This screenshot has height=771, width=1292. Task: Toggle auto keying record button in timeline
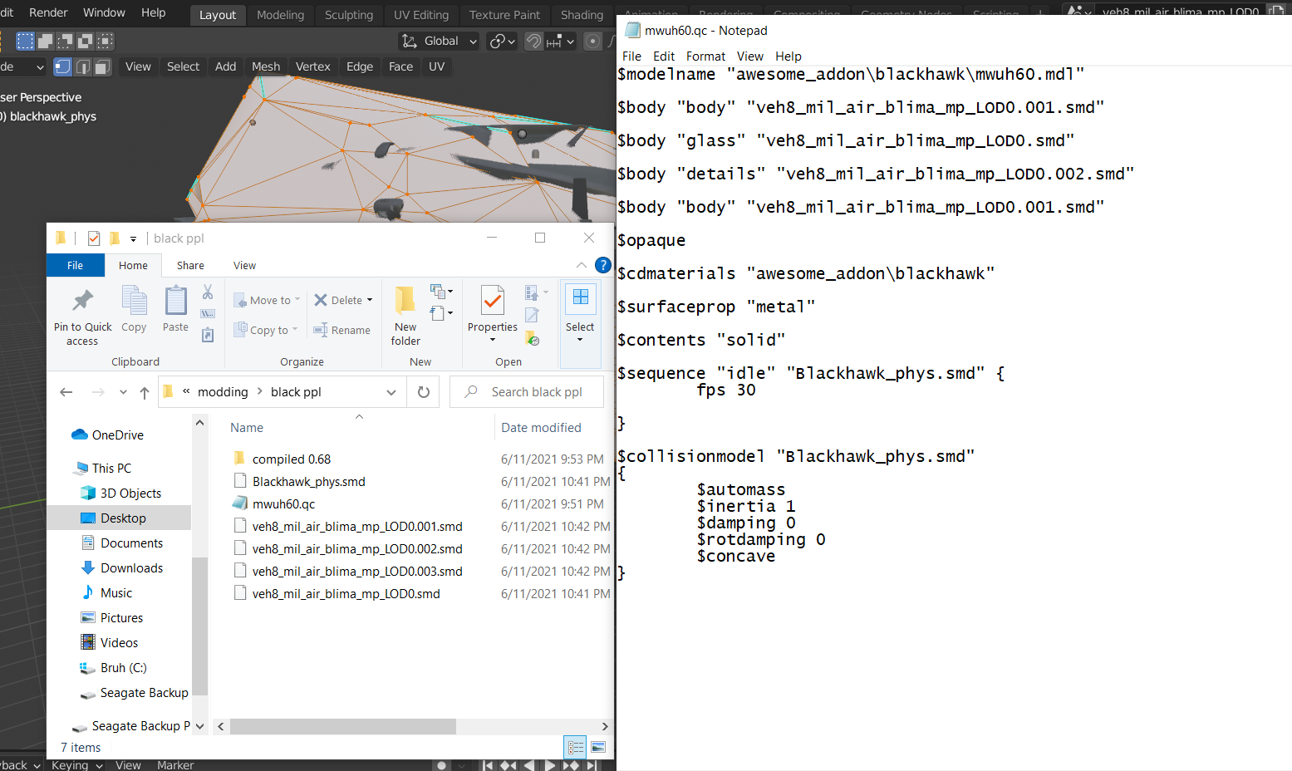pyautogui.click(x=441, y=765)
